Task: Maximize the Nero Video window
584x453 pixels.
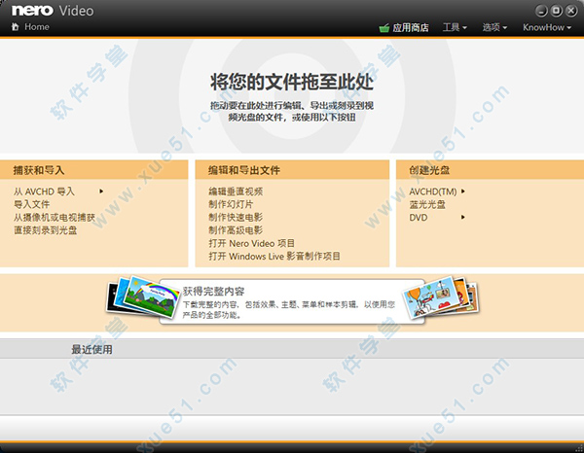Action: [x=557, y=11]
